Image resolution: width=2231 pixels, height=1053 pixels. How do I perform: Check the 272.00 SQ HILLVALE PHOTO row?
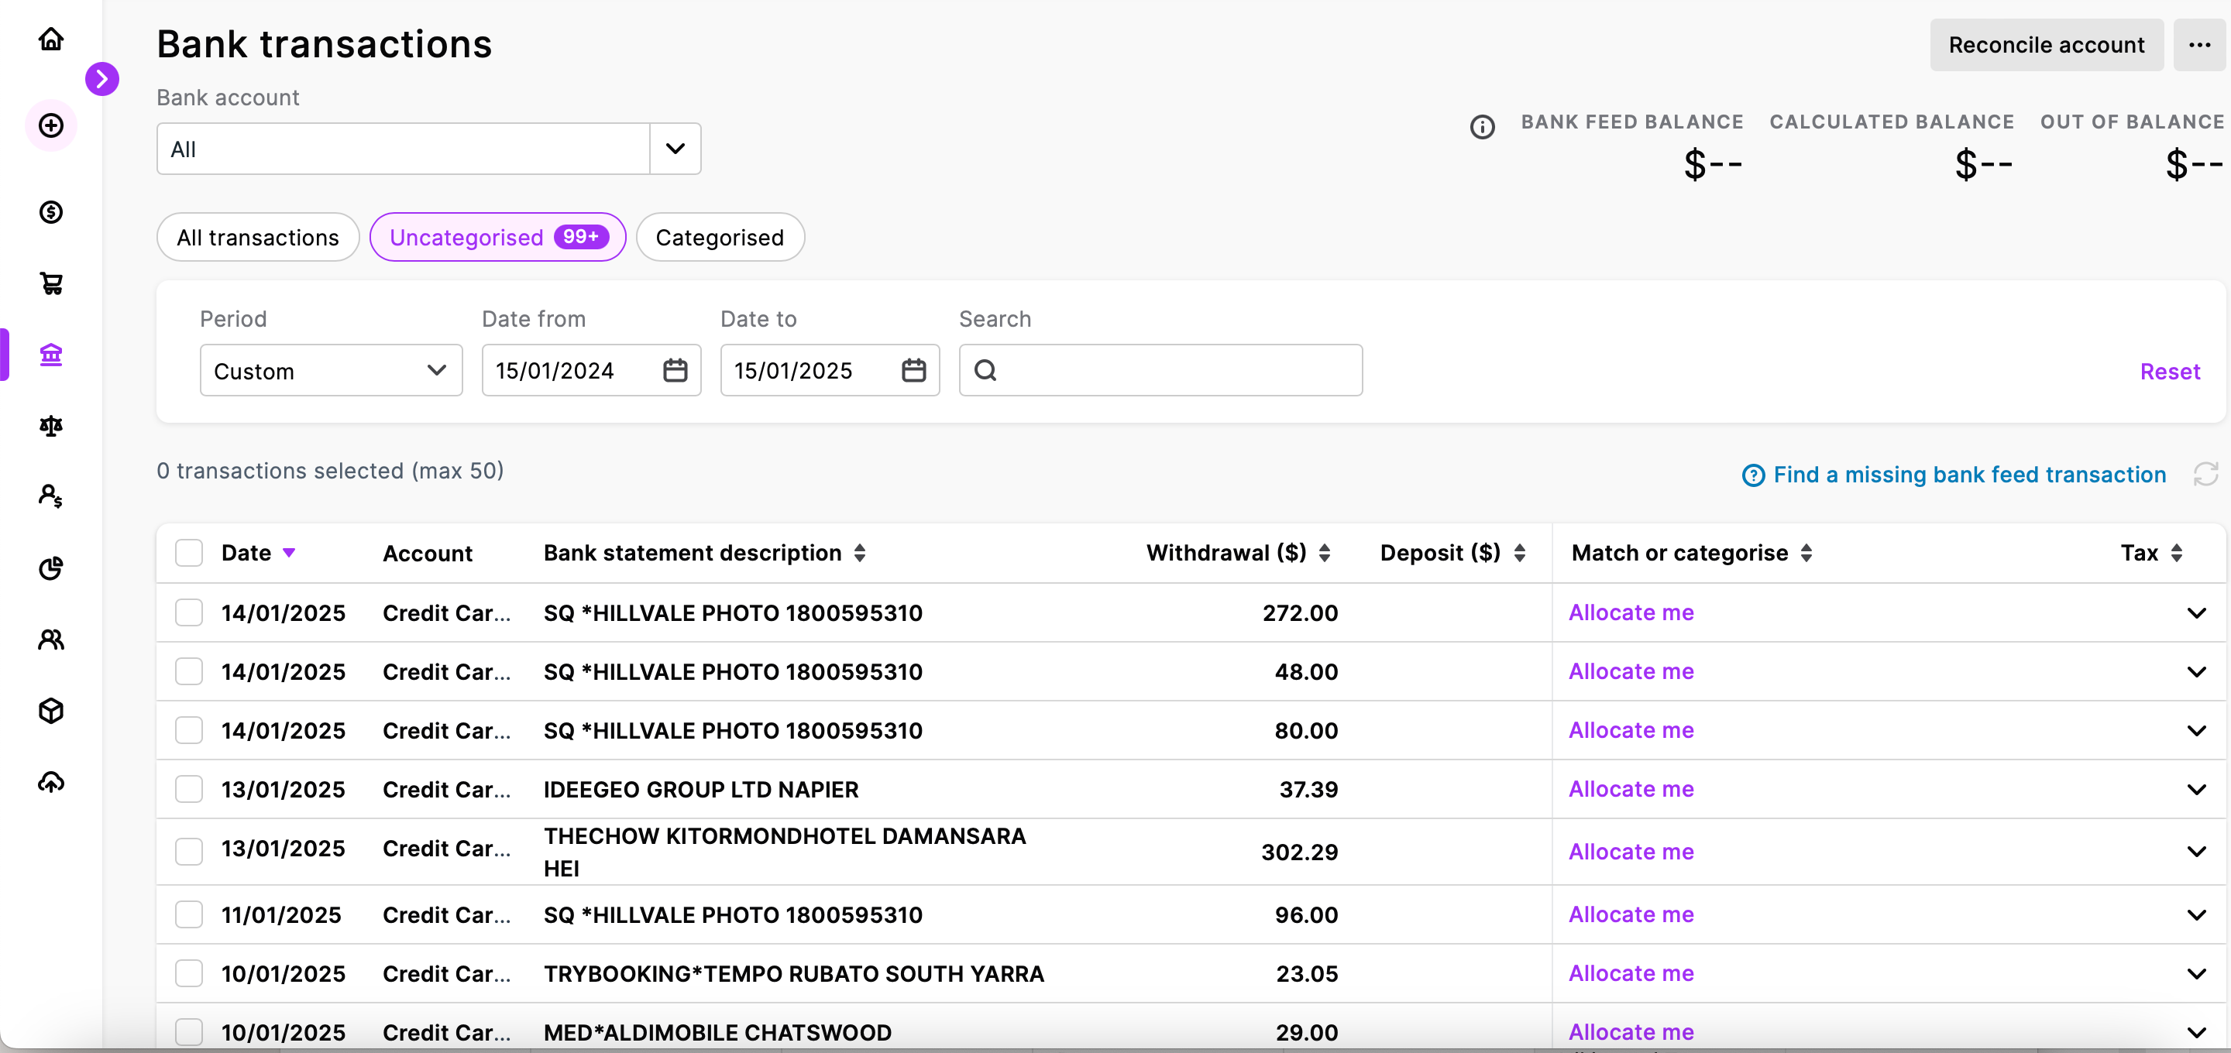click(x=189, y=612)
